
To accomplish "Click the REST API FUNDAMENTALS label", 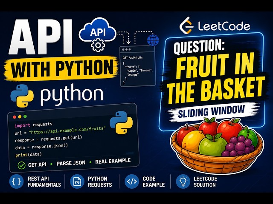I will point(44,181).
